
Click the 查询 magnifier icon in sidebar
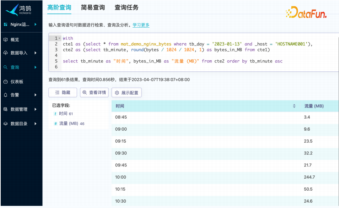pos(5,67)
